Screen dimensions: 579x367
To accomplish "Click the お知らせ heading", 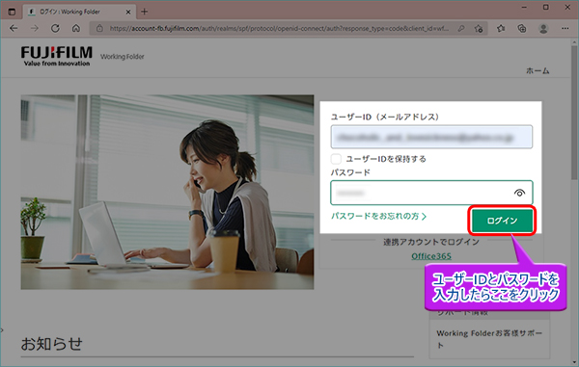I will click(51, 344).
